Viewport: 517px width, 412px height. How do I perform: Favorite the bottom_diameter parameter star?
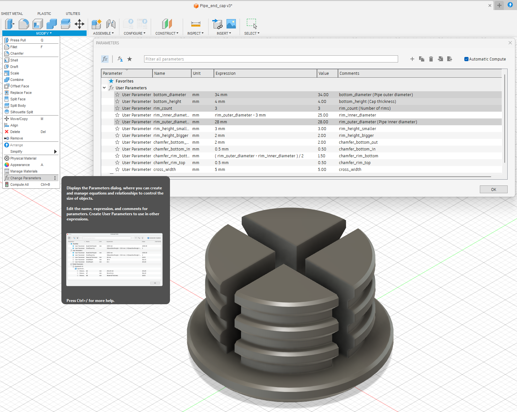(x=117, y=95)
